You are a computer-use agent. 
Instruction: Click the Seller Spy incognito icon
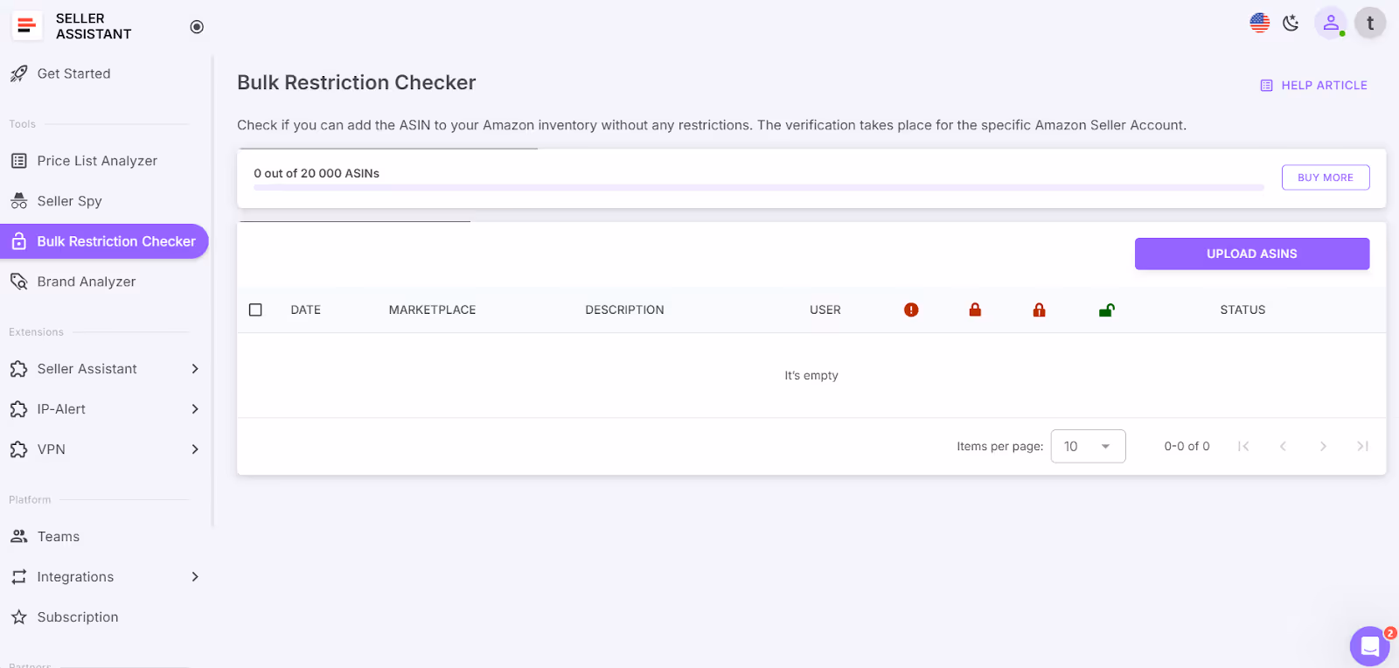(19, 201)
